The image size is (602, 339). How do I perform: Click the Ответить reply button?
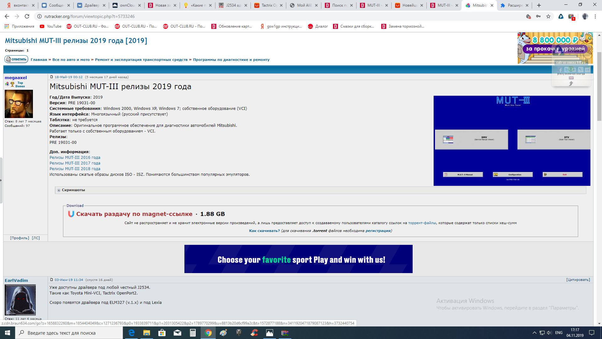click(x=16, y=59)
